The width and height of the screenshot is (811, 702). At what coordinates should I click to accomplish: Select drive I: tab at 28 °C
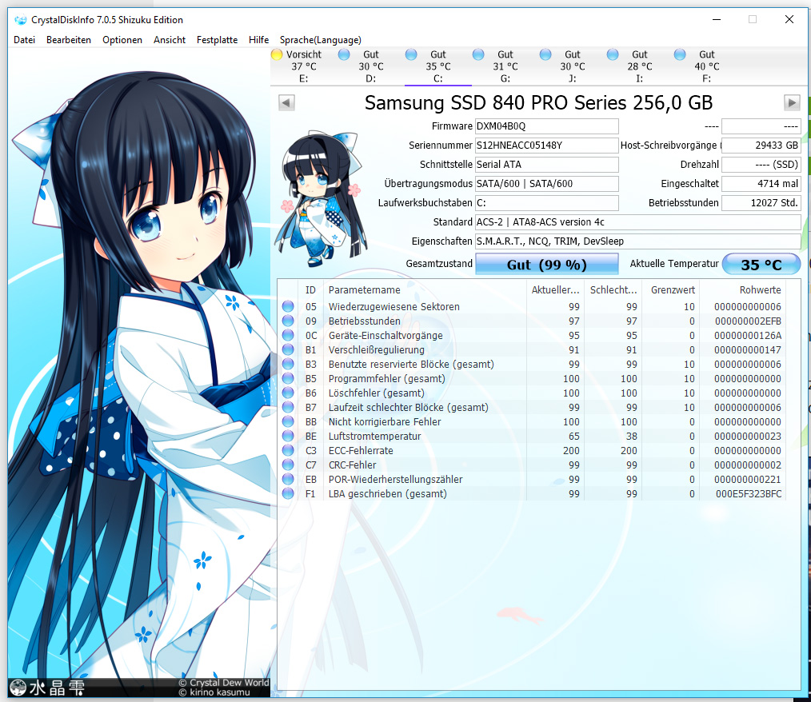pyautogui.click(x=640, y=66)
